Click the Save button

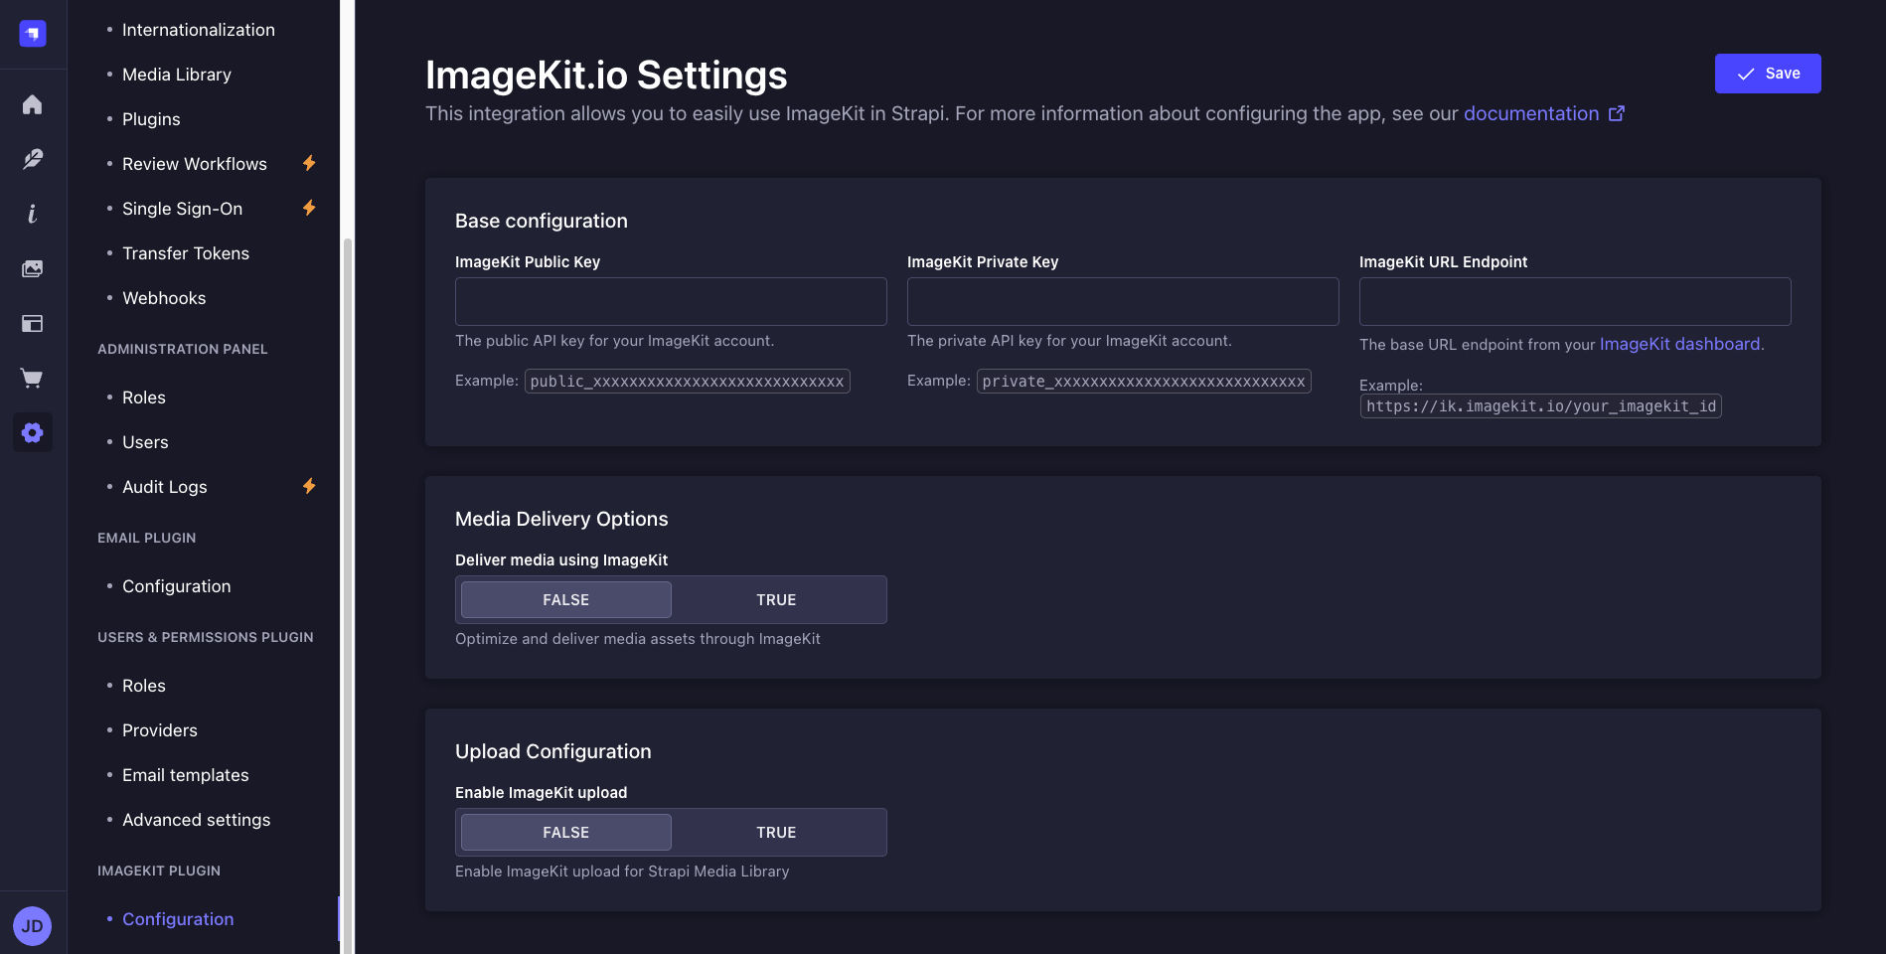coord(1767,74)
